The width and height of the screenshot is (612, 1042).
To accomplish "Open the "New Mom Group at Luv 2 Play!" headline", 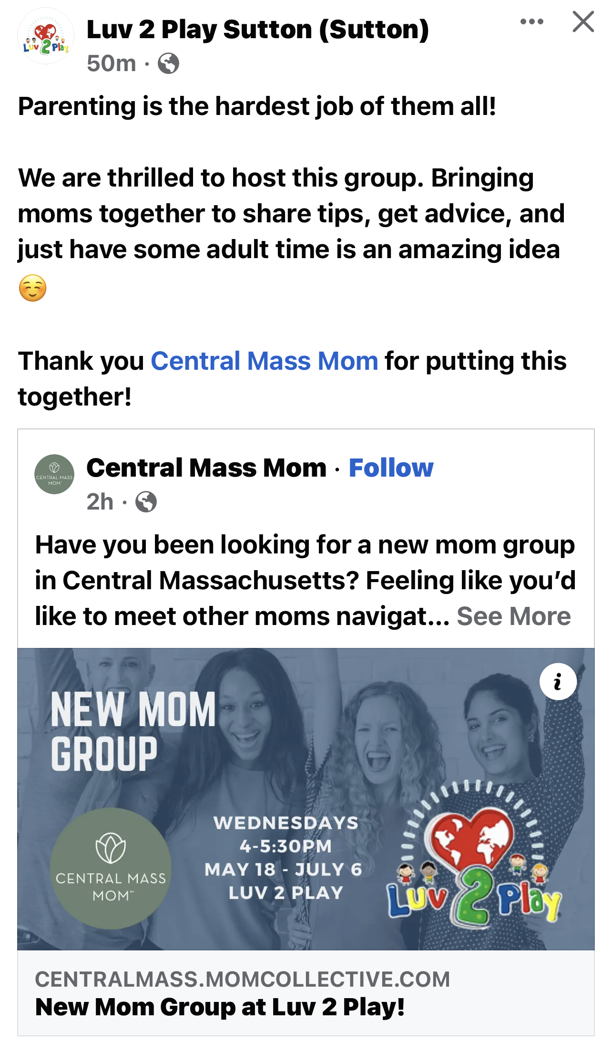I will pos(220,1007).
